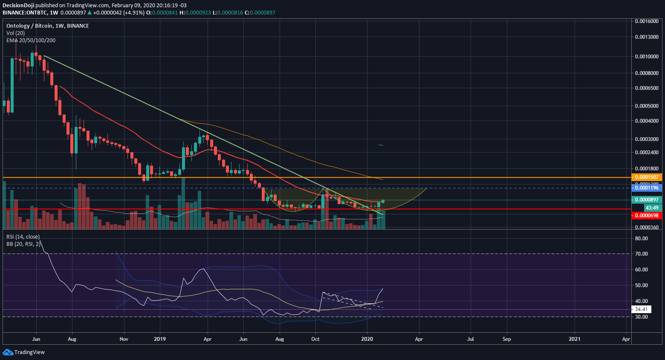Click the orange 0.0001507 price label
This screenshot has height=360, width=665.
point(647,177)
